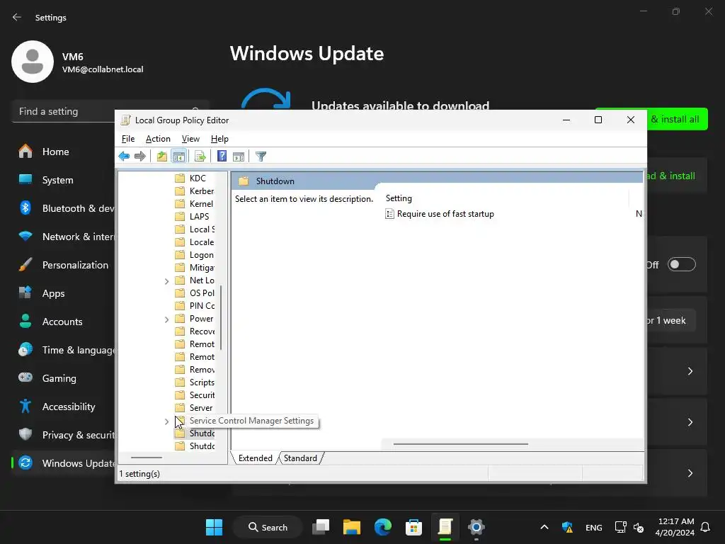Toggle the Off switch in Windows Update
Viewport: 725px width, 544px height.
coord(682,265)
